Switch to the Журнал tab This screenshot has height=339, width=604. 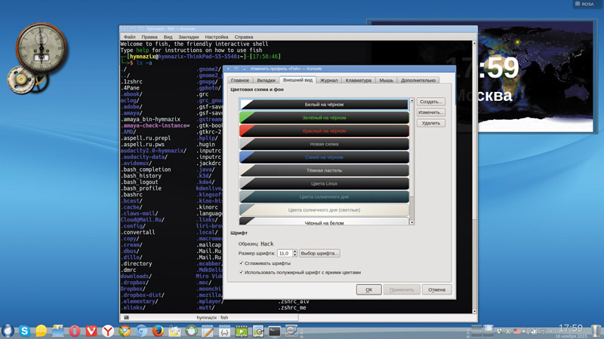tap(328, 81)
